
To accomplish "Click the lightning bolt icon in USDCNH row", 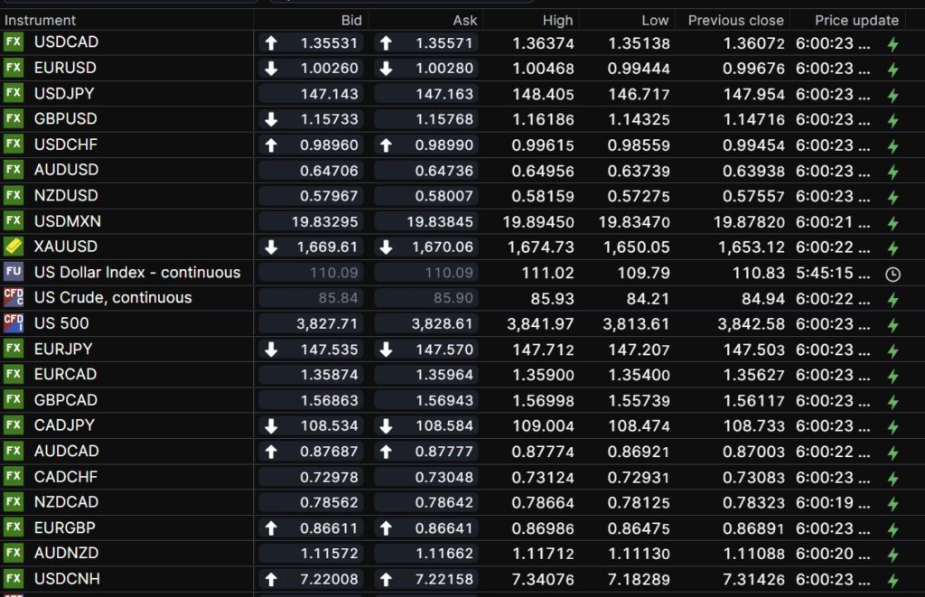I will click(x=892, y=581).
